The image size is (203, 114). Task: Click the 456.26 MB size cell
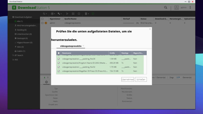pos(114,63)
